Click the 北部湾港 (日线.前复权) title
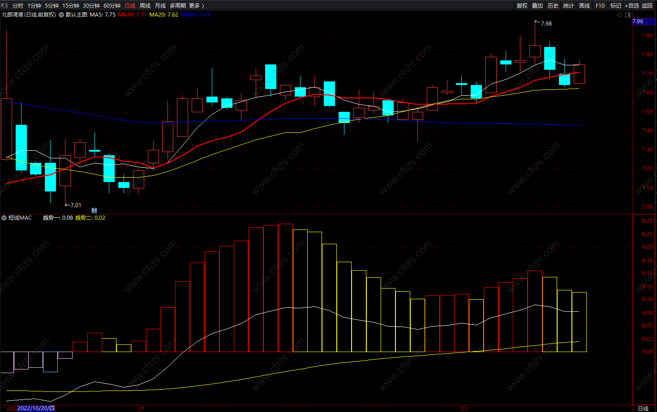The width and height of the screenshot is (657, 412). [x=29, y=15]
